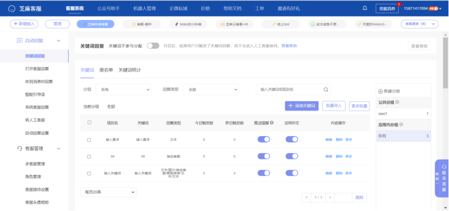
Task: Toggle 关键词不参与分配 switch
Action: pos(153,46)
